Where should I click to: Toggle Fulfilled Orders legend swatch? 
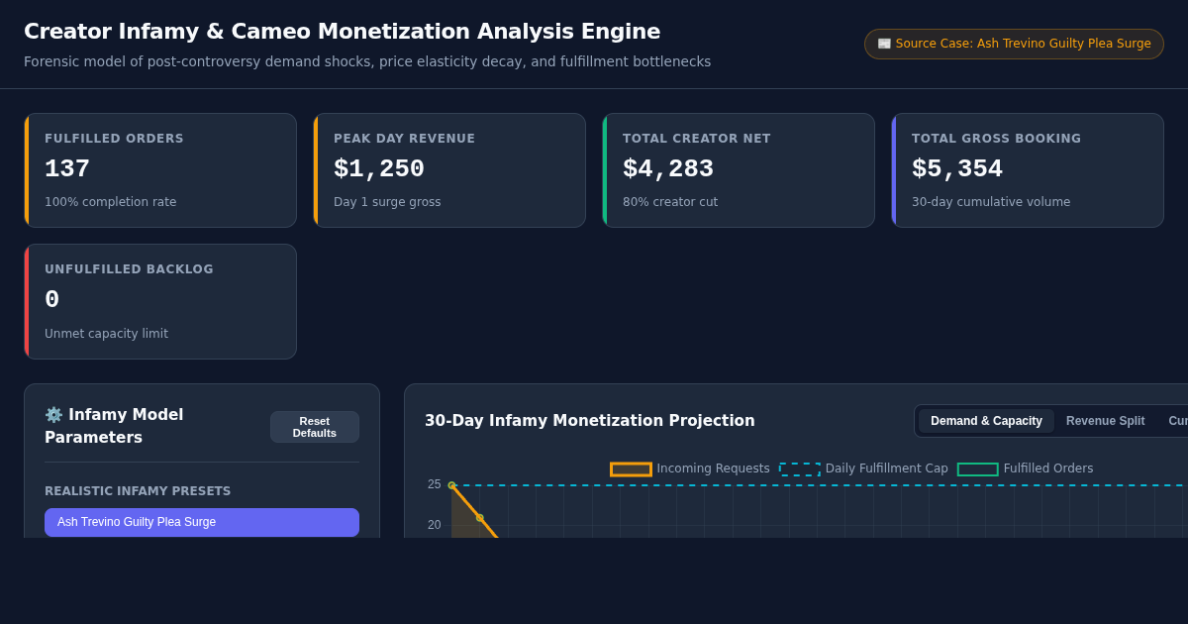977,469
